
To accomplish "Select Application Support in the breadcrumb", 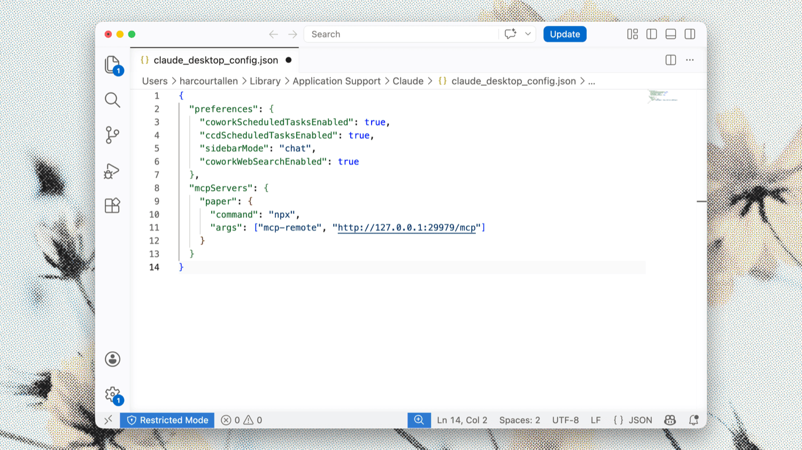I will [x=336, y=81].
